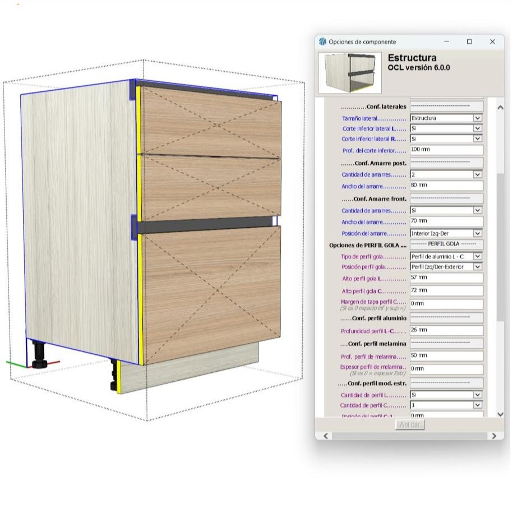Click the Profundidad perfil L-C value field
513x513 pixels.
click(446, 330)
